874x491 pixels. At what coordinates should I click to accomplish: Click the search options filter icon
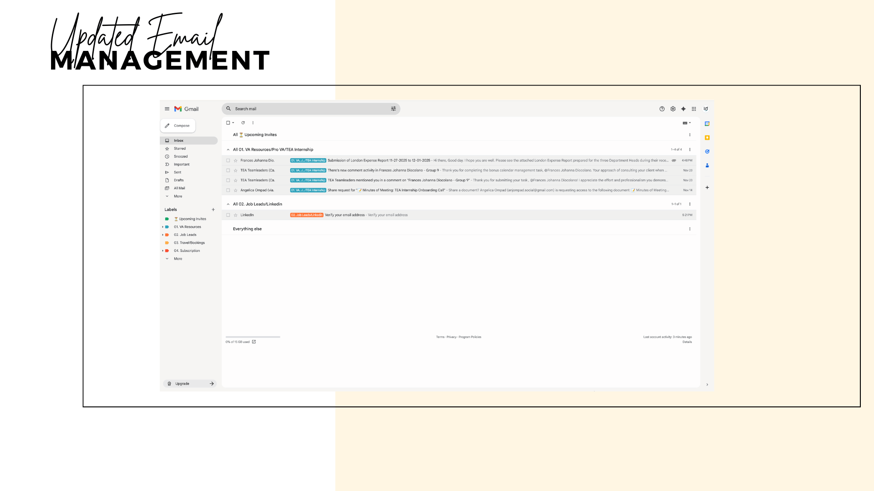coord(393,109)
